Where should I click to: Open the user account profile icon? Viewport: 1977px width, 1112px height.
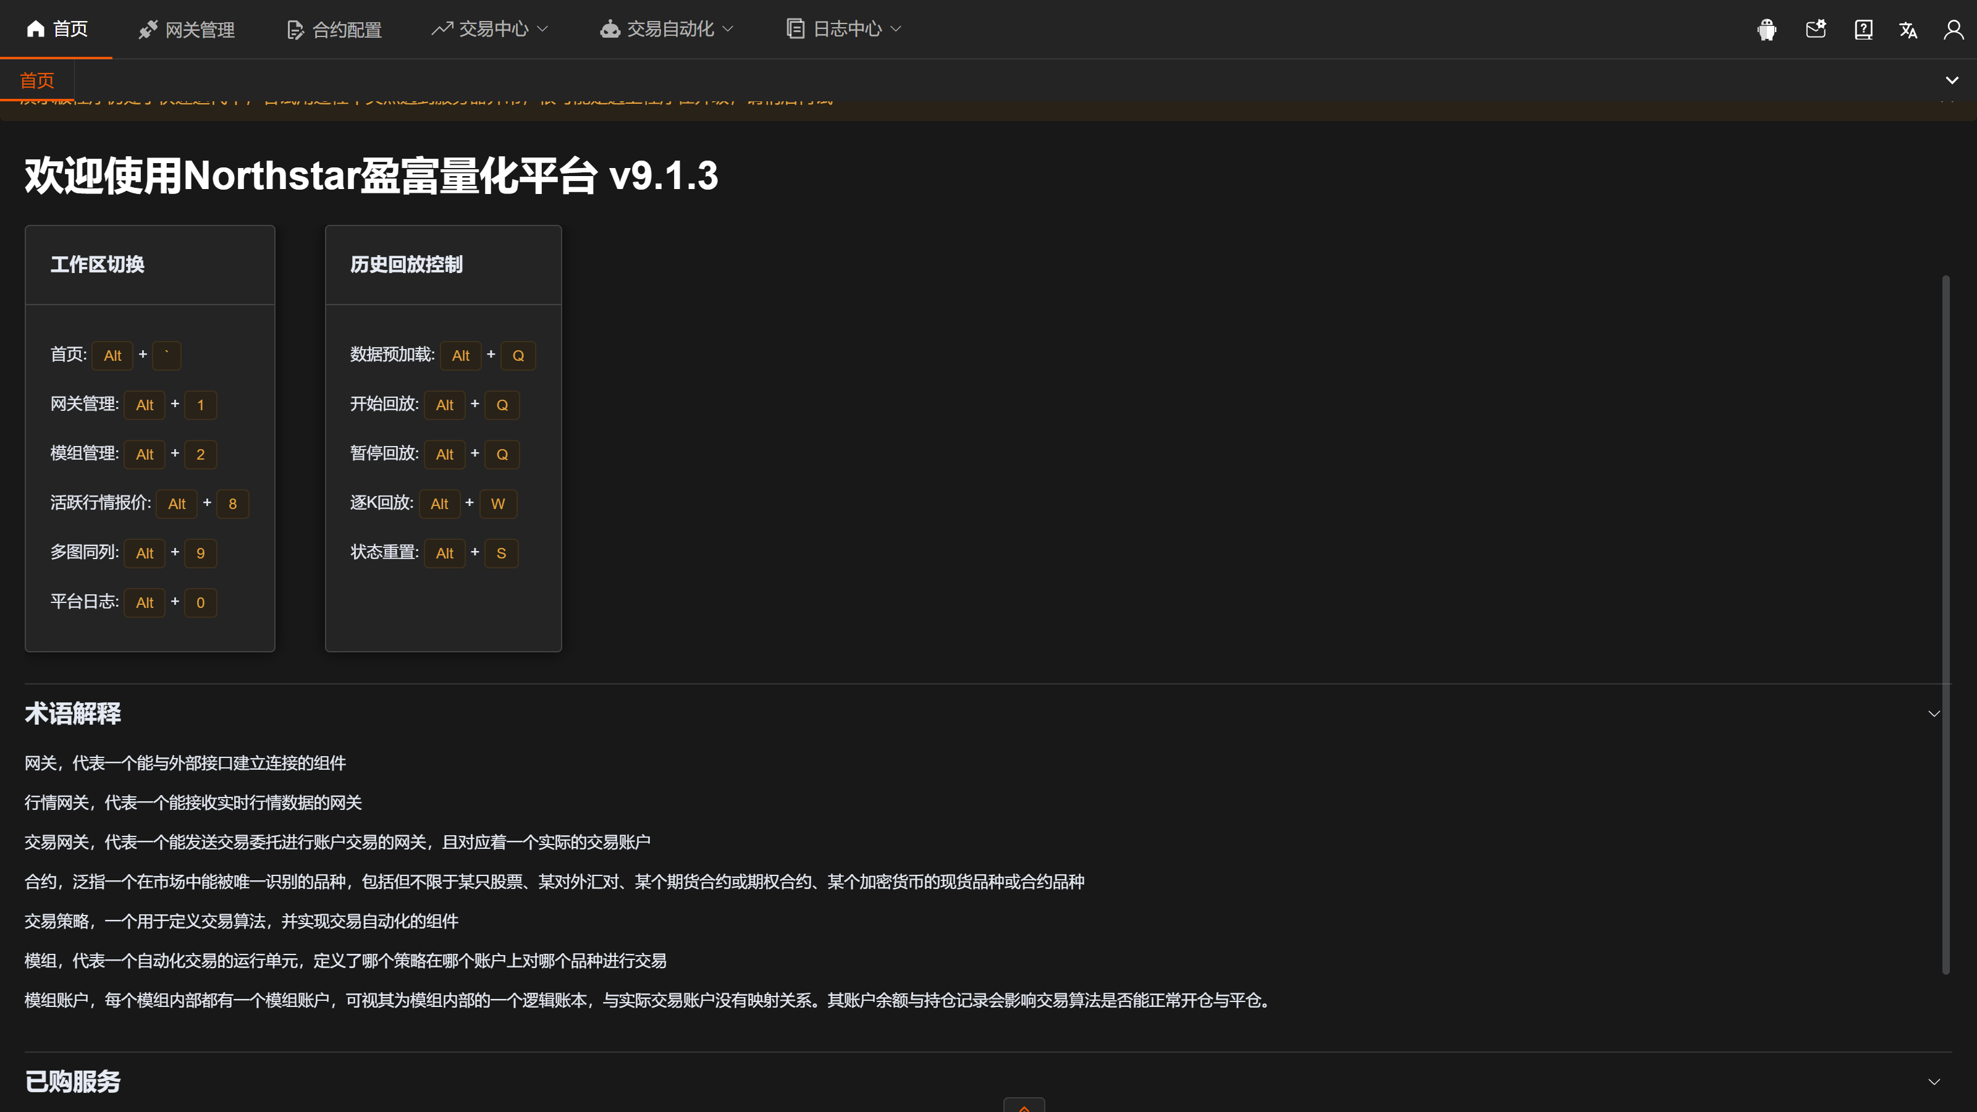click(1953, 29)
